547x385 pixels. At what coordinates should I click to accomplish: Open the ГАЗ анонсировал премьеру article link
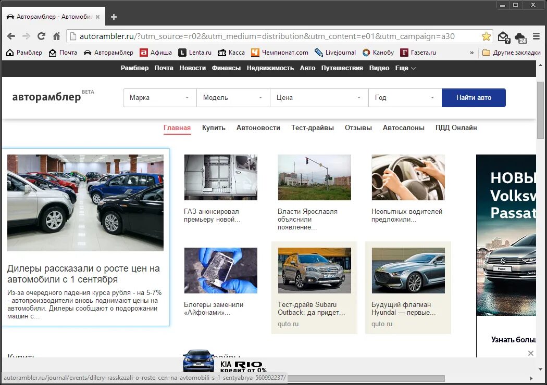tap(212, 215)
